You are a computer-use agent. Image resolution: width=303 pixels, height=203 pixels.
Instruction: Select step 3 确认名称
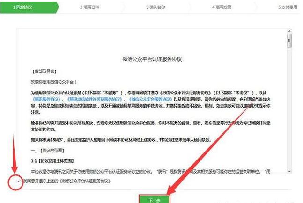156,7
